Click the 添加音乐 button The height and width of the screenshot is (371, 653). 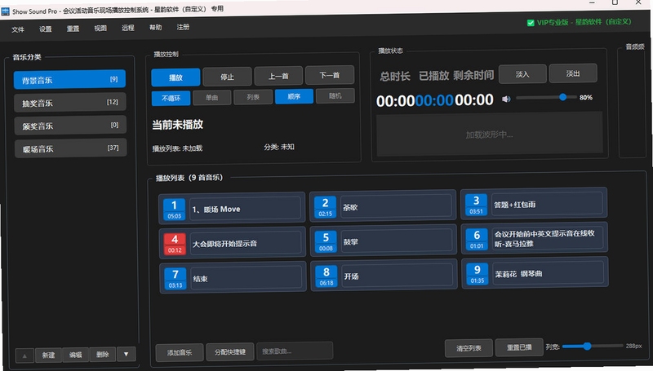(x=180, y=352)
